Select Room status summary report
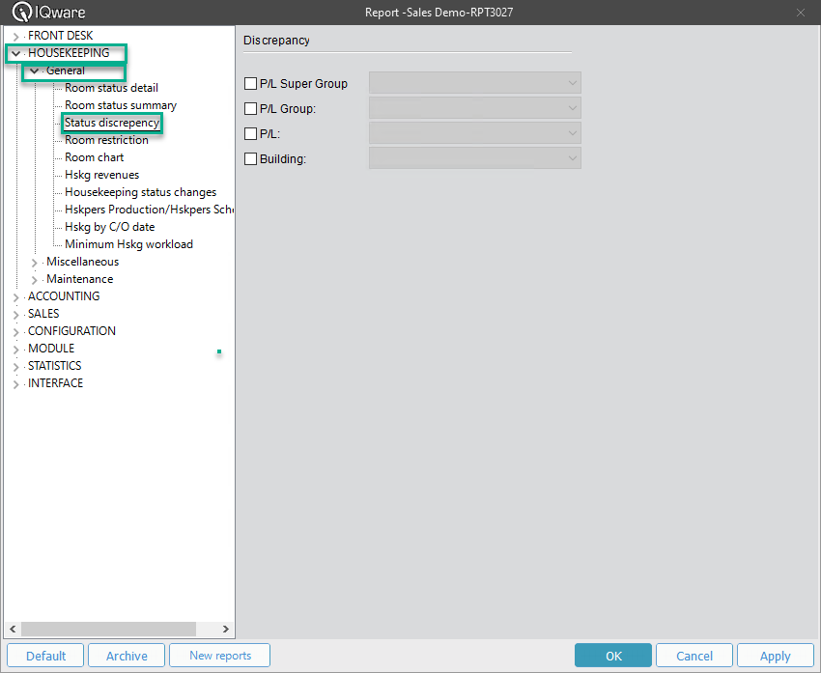 coord(121,105)
